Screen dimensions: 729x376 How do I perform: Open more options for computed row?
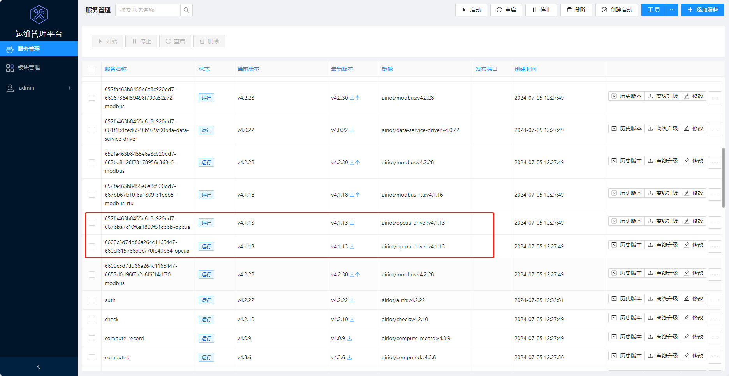(715, 357)
